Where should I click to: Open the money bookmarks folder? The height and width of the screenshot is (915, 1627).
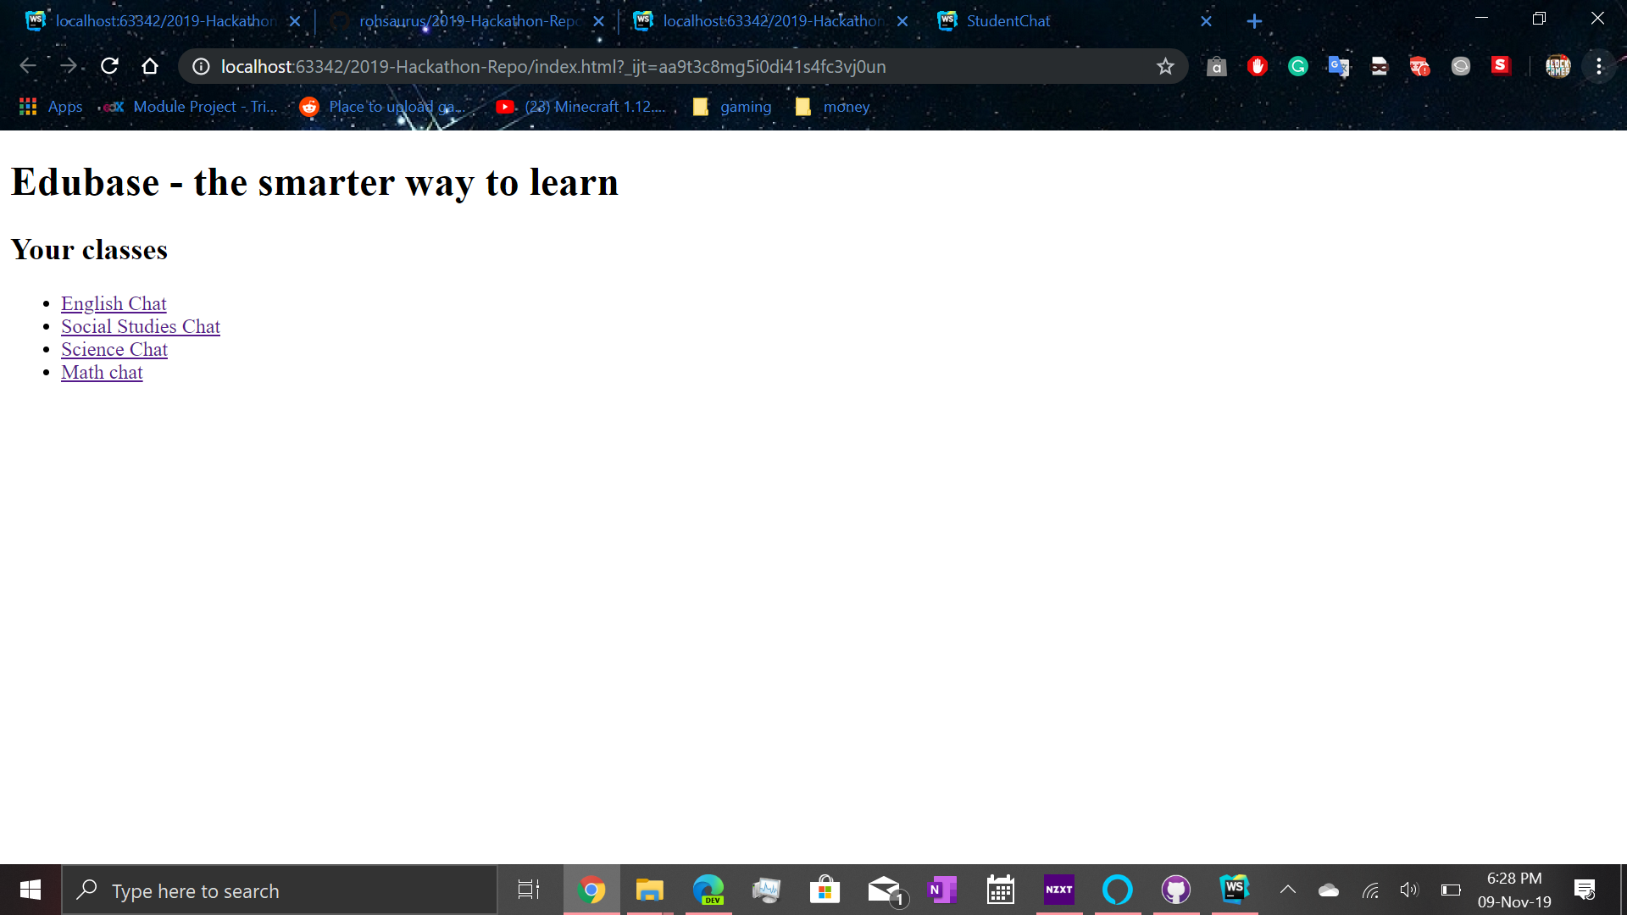(x=834, y=107)
